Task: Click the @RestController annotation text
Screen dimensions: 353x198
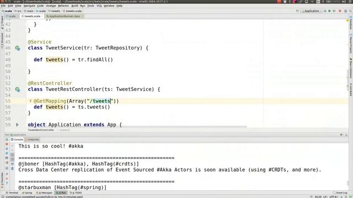Action: [50, 83]
